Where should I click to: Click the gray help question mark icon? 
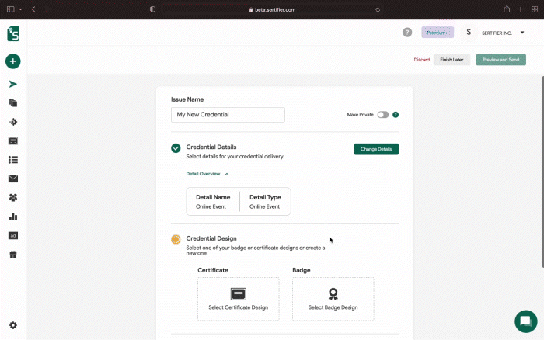(407, 33)
